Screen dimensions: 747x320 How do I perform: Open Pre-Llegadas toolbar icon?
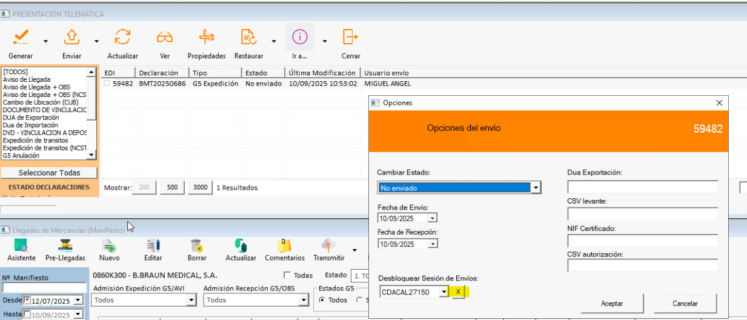click(65, 245)
